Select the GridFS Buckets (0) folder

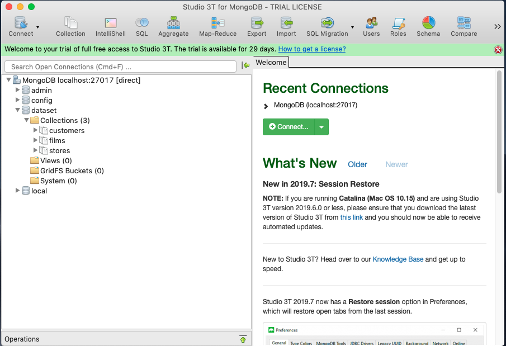[x=67, y=170]
